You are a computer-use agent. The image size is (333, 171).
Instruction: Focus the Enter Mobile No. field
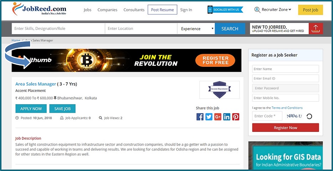tap(285, 98)
